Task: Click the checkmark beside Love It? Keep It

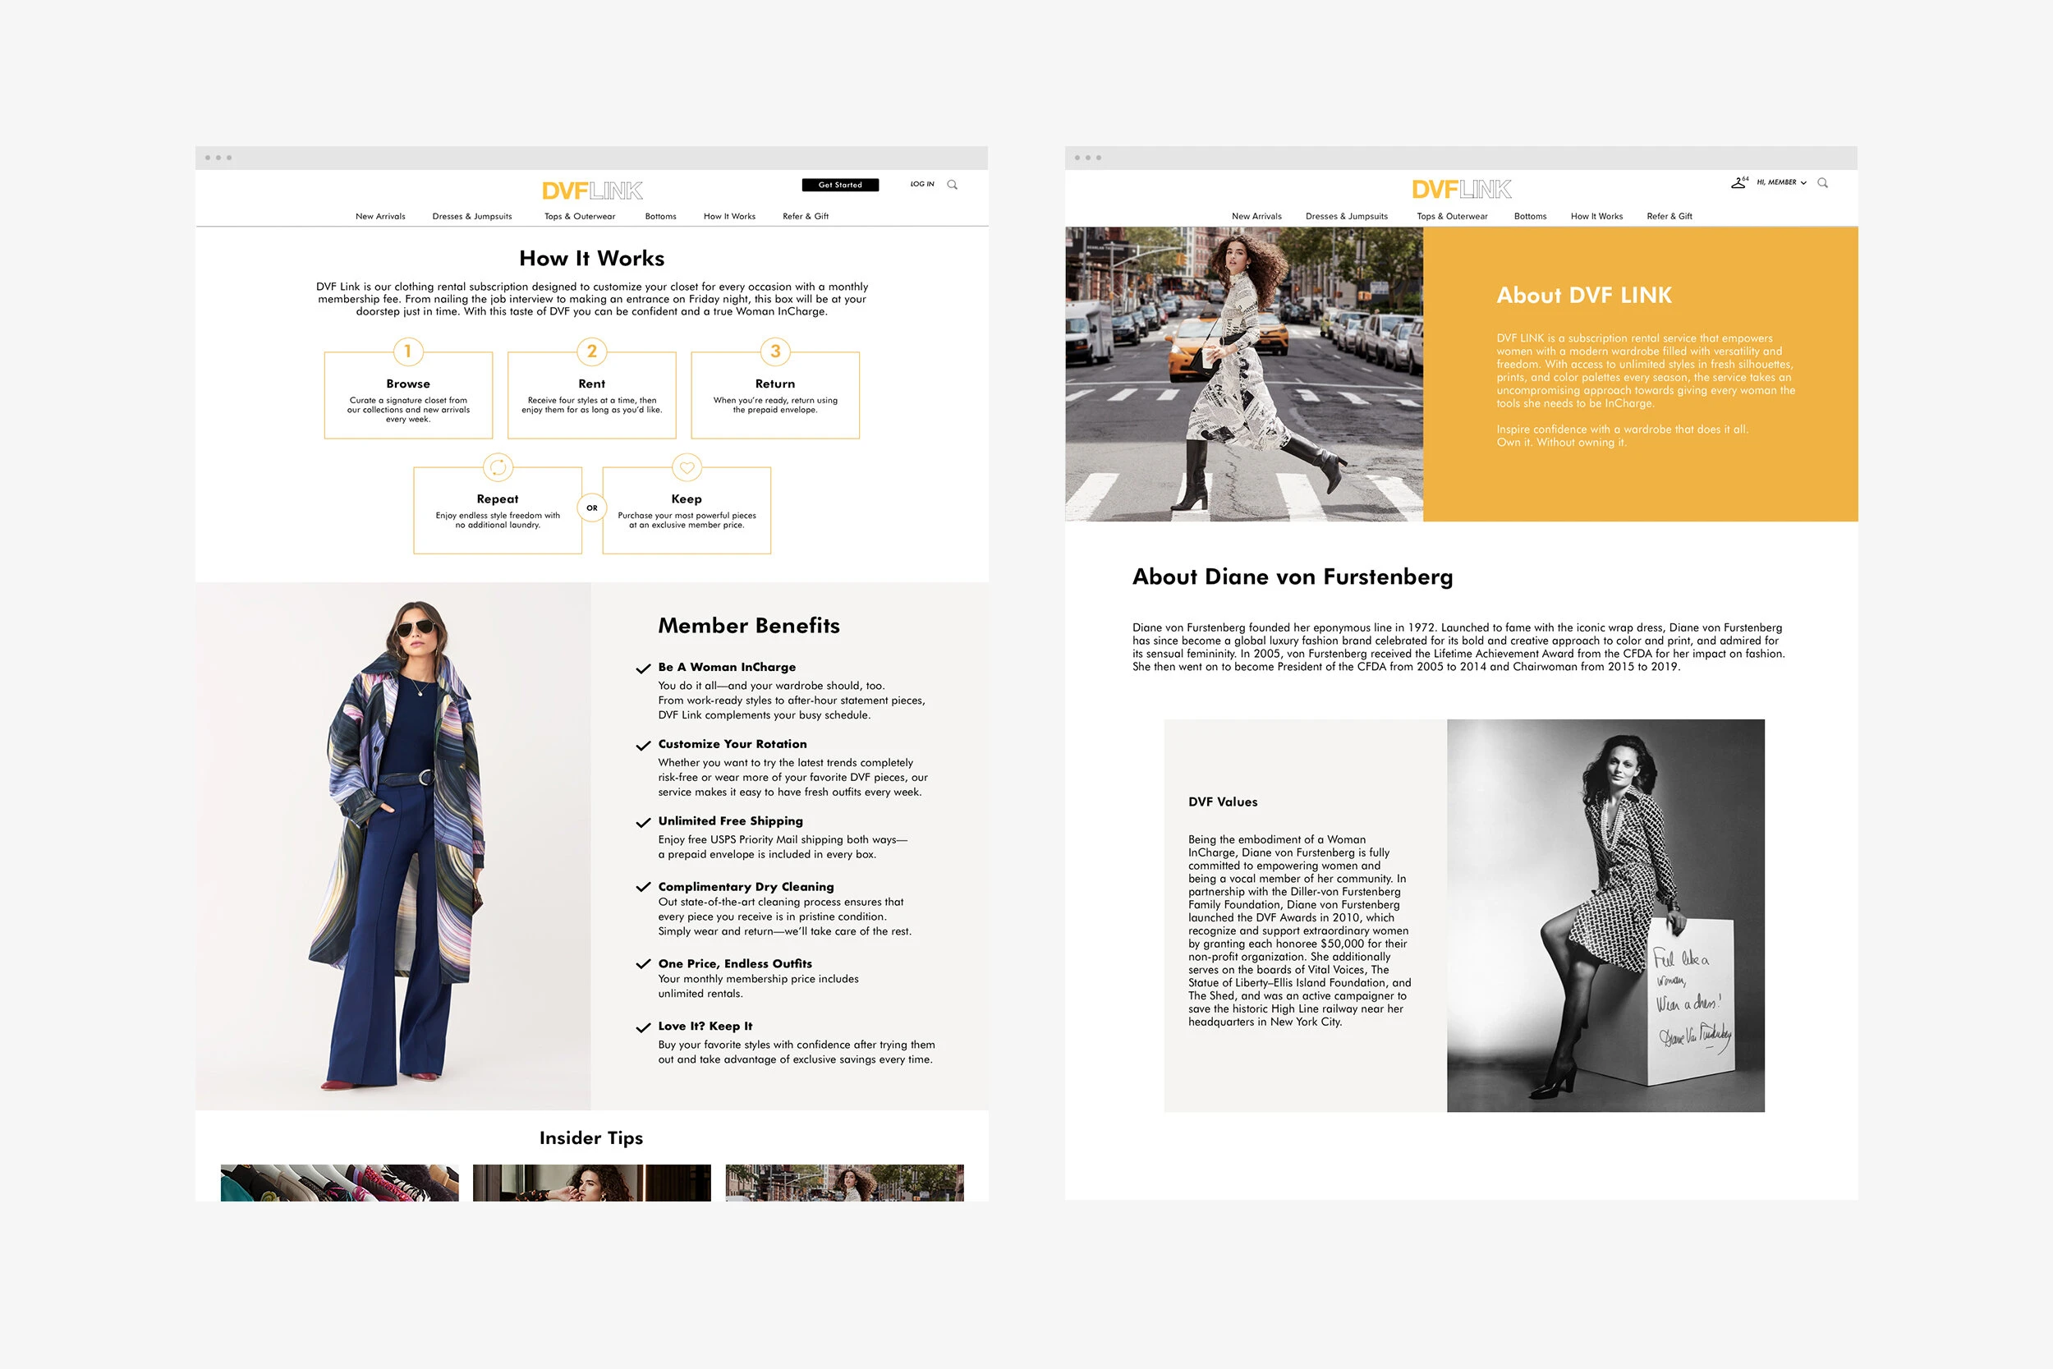Action: coord(643,1027)
